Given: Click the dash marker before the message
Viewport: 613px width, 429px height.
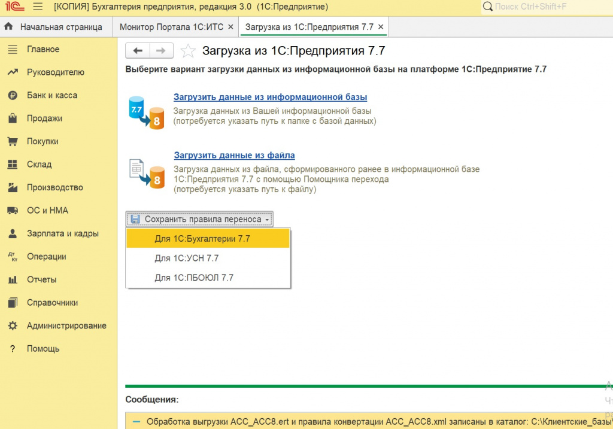Looking at the screenshot, I should pyautogui.click(x=136, y=422).
